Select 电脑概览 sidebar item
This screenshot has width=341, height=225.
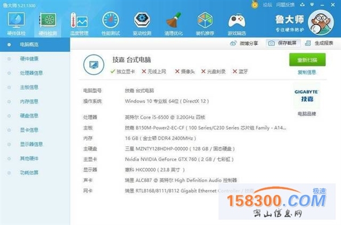[35, 44]
